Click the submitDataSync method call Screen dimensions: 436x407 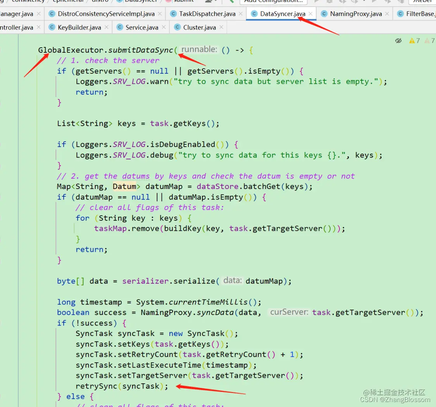(x=141, y=50)
